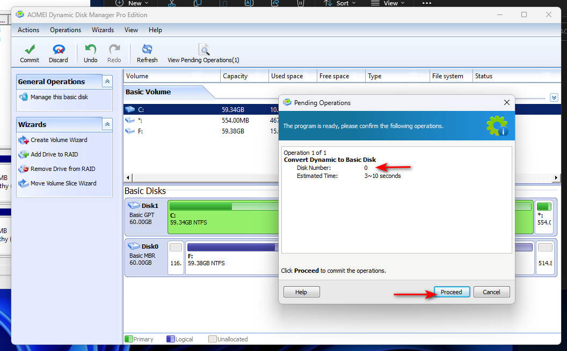Click the Disk0 drive icon
The height and width of the screenshot is (351, 567).
click(134, 246)
